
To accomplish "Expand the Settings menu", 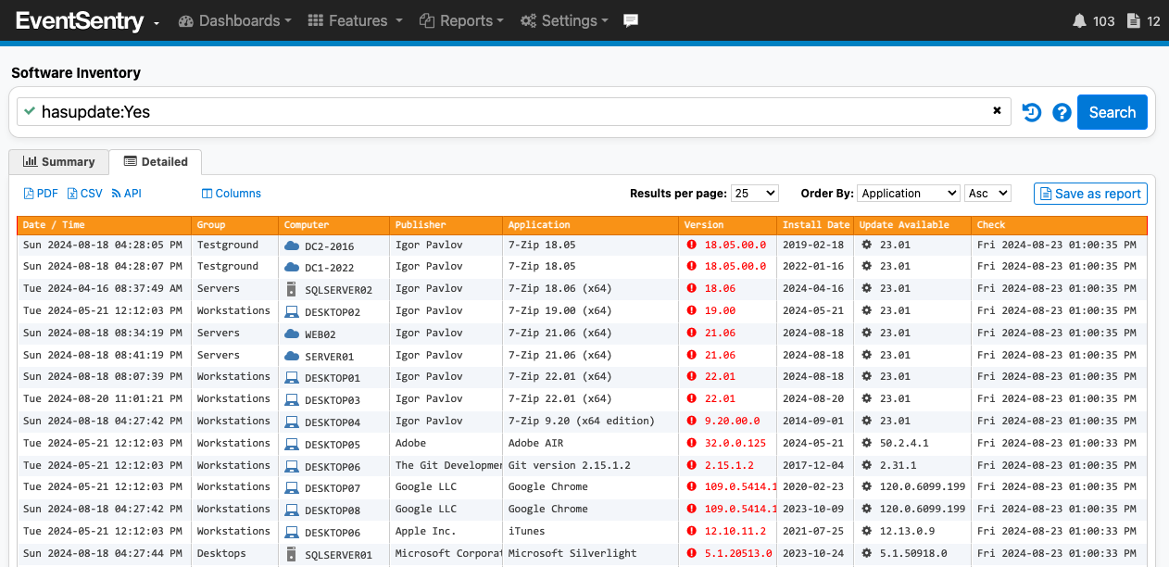I will click(x=564, y=20).
